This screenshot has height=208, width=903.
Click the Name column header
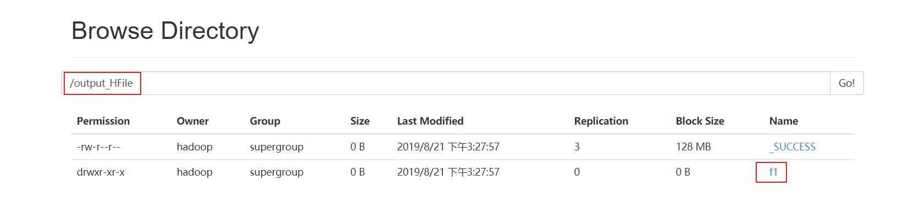pos(784,121)
